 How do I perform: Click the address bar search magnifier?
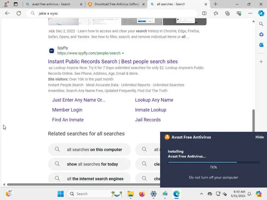point(33,13)
